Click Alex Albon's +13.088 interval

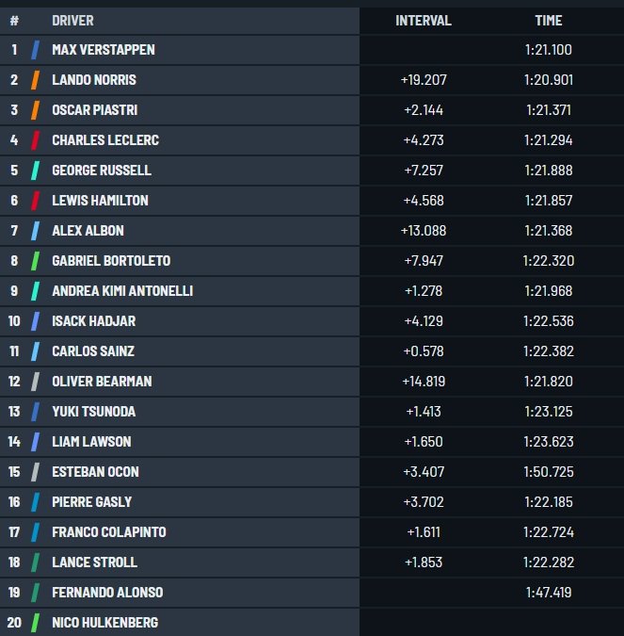(x=424, y=231)
